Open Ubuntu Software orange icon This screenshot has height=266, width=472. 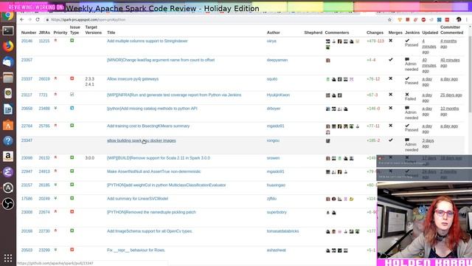pos(8,125)
